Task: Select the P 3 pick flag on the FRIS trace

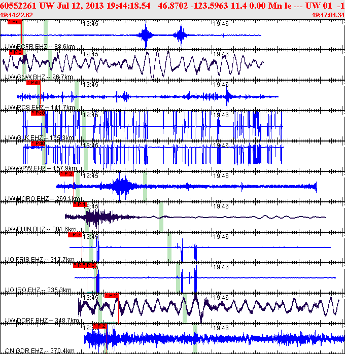Action: coord(75,235)
